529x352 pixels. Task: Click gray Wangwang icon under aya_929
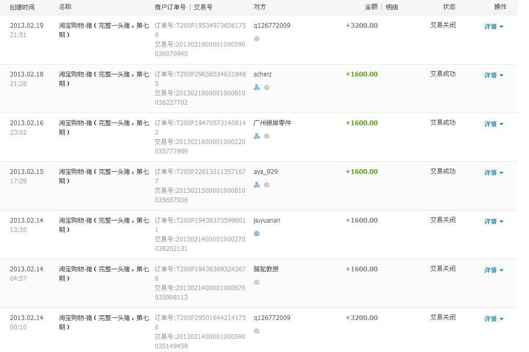pyautogui.click(x=267, y=185)
